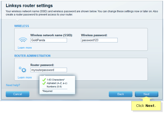Open the Need help? link
The height and width of the screenshot is (113, 164).
click(13, 85)
